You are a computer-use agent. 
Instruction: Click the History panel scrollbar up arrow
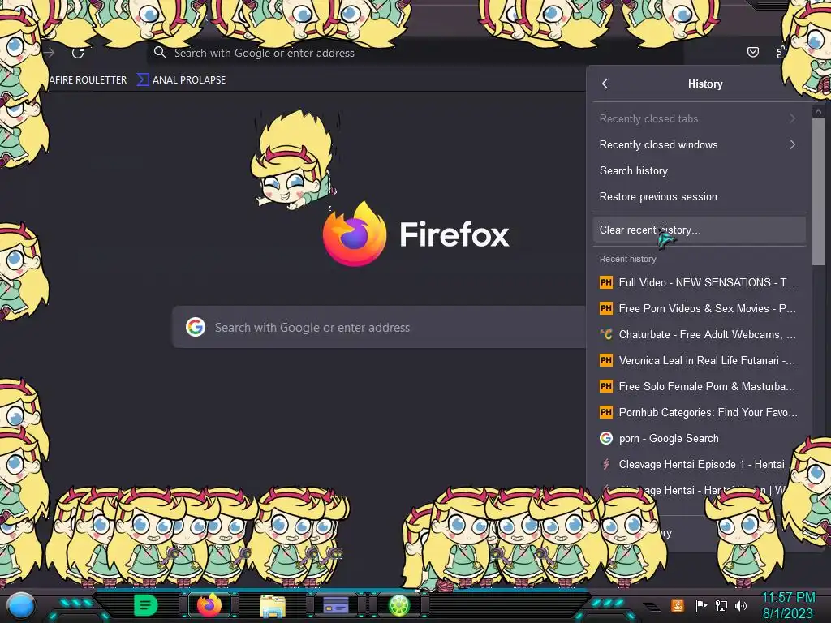coord(818,111)
